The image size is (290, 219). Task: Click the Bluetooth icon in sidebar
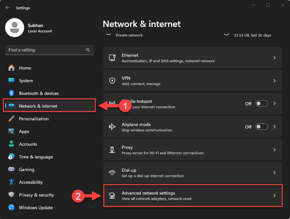click(x=11, y=93)
